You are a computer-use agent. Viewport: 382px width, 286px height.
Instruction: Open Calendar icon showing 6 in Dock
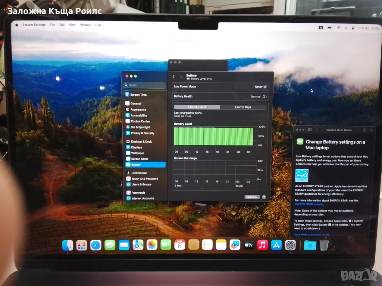(179, 245)
